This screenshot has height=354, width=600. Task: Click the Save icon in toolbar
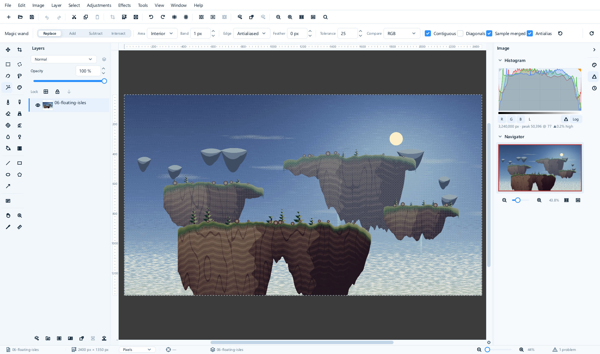tap(32, 17)
